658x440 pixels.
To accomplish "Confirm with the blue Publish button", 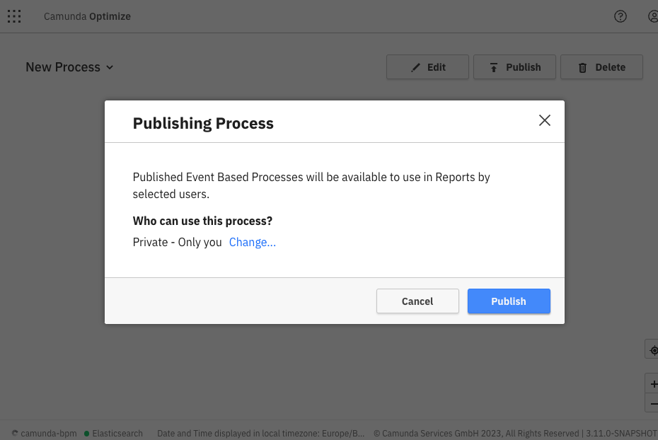I will coord(509,301).
